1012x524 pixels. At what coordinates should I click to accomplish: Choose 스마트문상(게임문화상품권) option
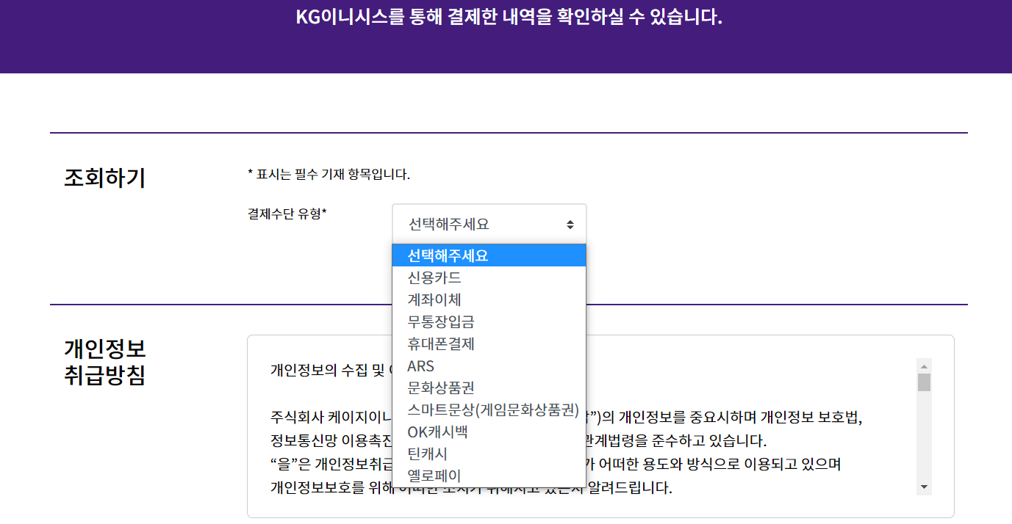489,410
